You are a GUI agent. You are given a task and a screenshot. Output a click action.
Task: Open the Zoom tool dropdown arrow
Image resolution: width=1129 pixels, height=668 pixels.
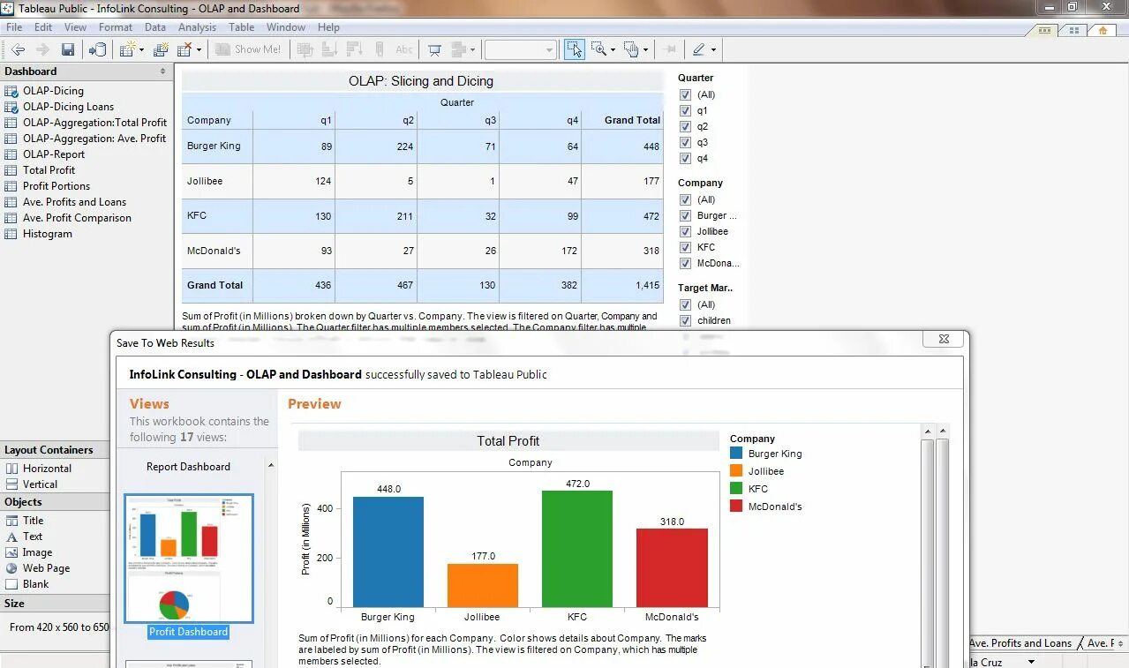[613, 49]
